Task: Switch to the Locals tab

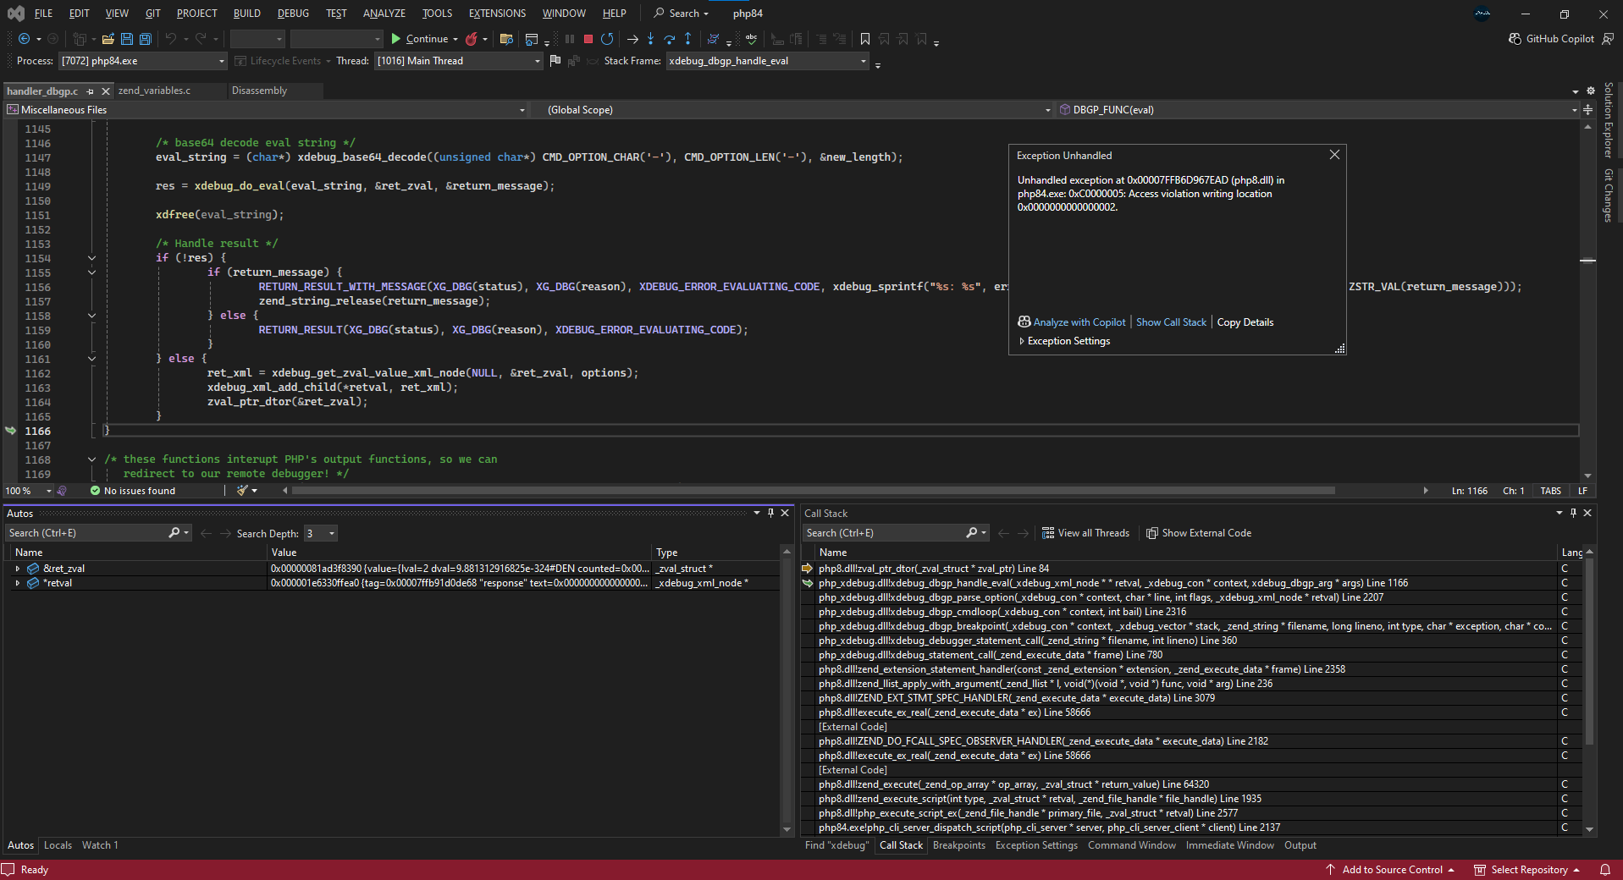Action: click(58, 845)
